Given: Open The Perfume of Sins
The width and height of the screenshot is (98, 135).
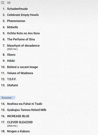Looking at the screenshot, I should (21, 39).
